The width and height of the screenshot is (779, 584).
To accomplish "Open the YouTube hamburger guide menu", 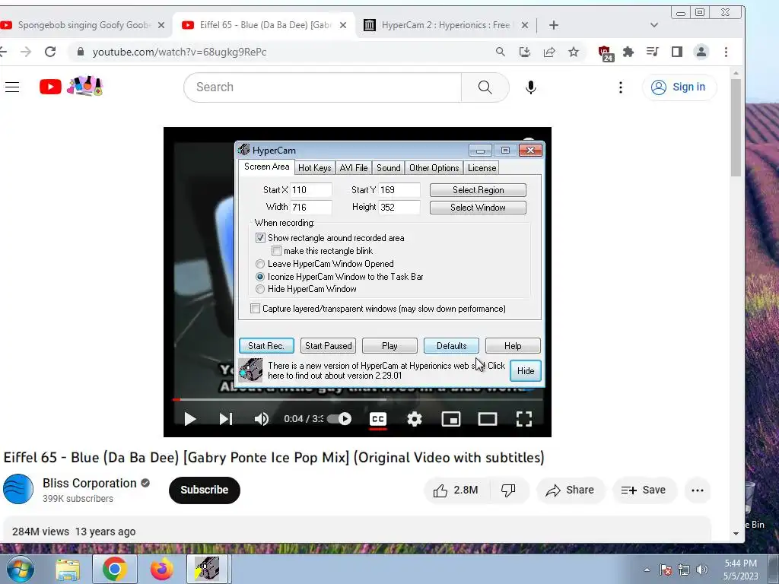I will (x=12, y=87).
